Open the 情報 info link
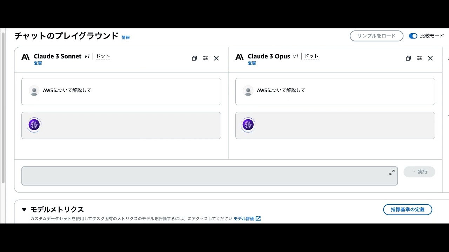449x252 pixels. tap(126, 37)
